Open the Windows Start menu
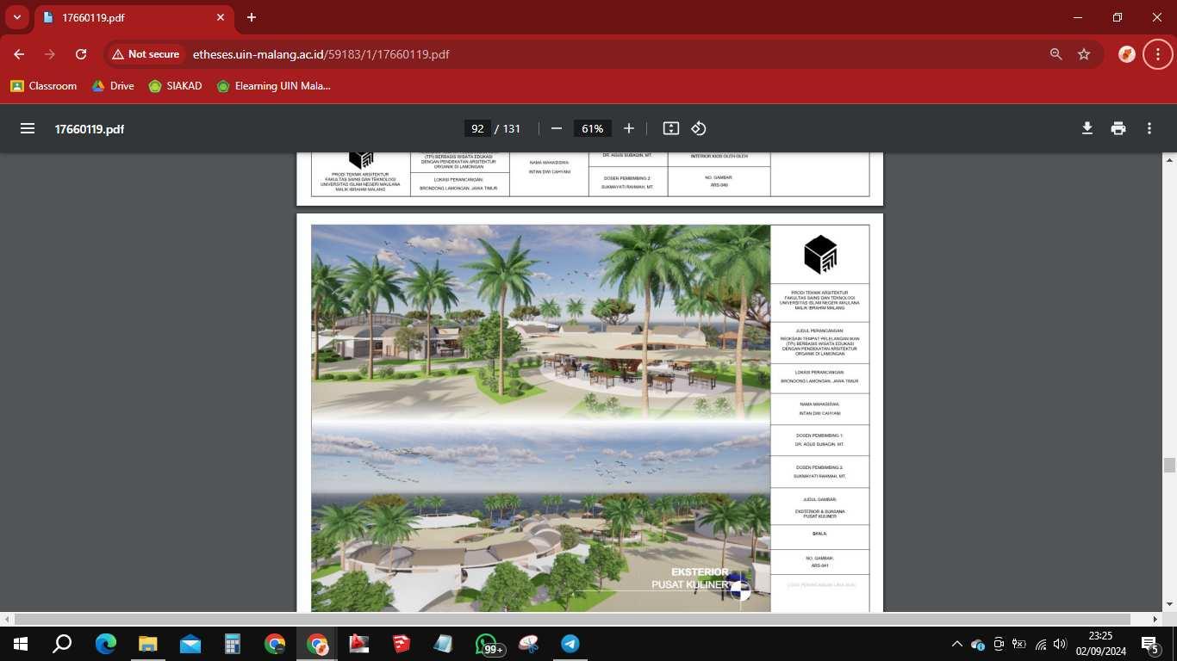 click(x=20, y=644)
